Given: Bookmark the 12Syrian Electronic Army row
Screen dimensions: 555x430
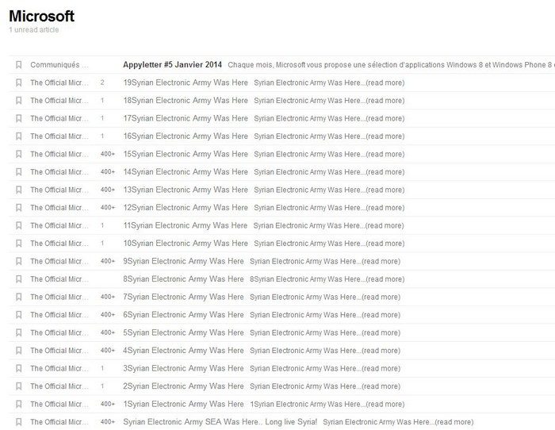Looking at the screenshot, I should click(x=19, y=208).
